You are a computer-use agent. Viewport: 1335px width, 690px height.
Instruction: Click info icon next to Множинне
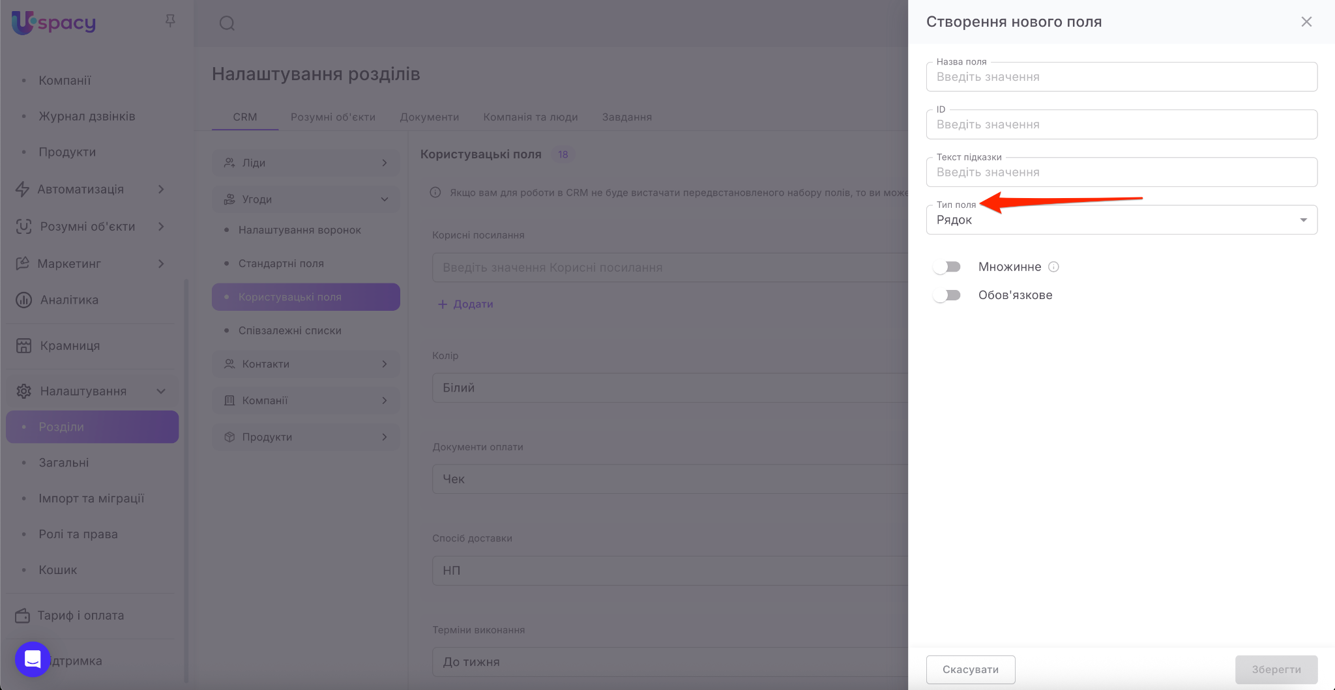click(x=1053, y=266)
